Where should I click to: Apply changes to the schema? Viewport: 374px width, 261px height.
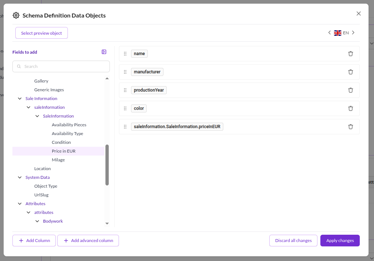pos(340,241)
